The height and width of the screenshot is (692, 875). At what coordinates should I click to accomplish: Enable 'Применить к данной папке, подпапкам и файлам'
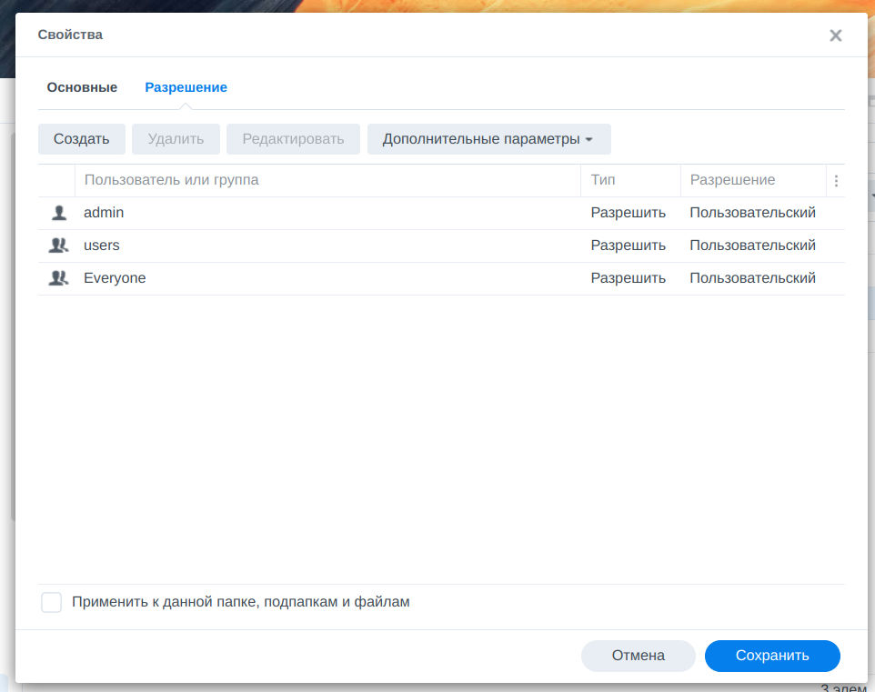click(52, 602)
